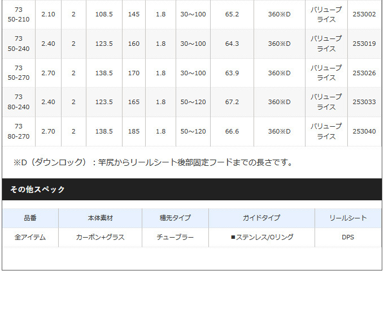This screenshot has height=335, width=384.
Task: Select product code 253002
Action: coord(364,14)
